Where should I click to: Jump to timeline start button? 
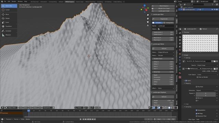pyautogui.click(x=83, y=119)
